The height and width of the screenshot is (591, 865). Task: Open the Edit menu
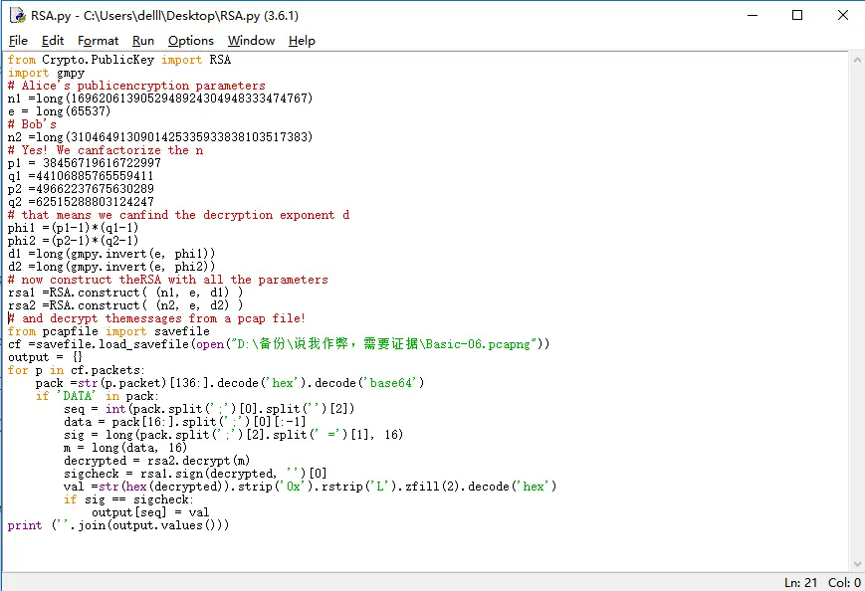pyautogui.click(x=53, y=41)
